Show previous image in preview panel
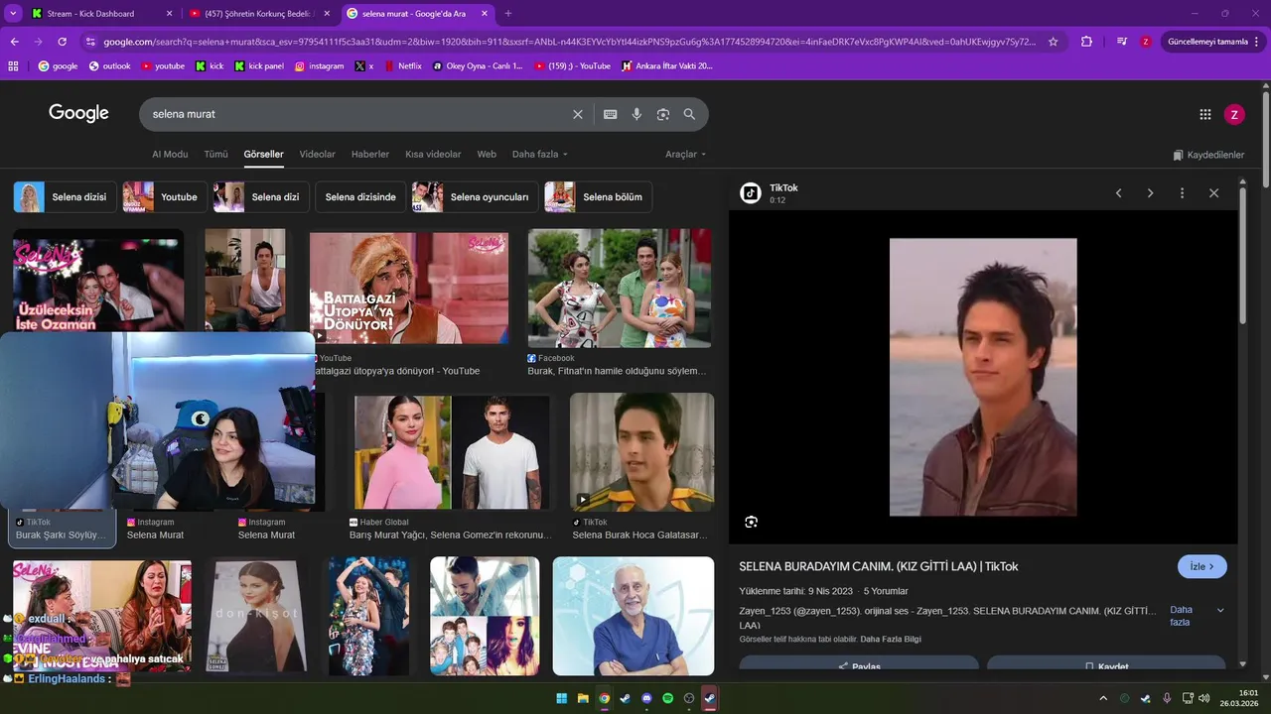This screenshot has height=714, width=1271. coord(1118,193)
